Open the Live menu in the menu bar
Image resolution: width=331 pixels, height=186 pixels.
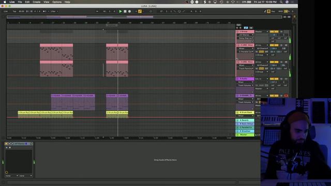(12, 2)
